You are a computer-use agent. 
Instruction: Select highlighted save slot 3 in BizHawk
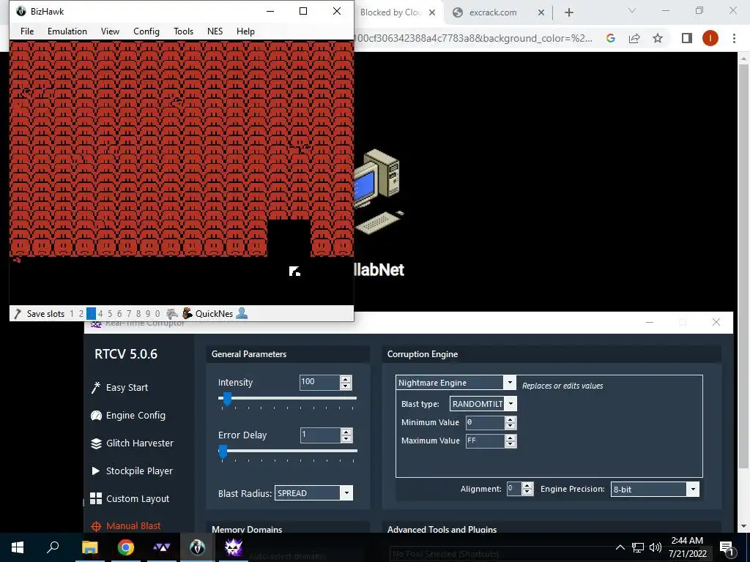click(x=91, y=314)
